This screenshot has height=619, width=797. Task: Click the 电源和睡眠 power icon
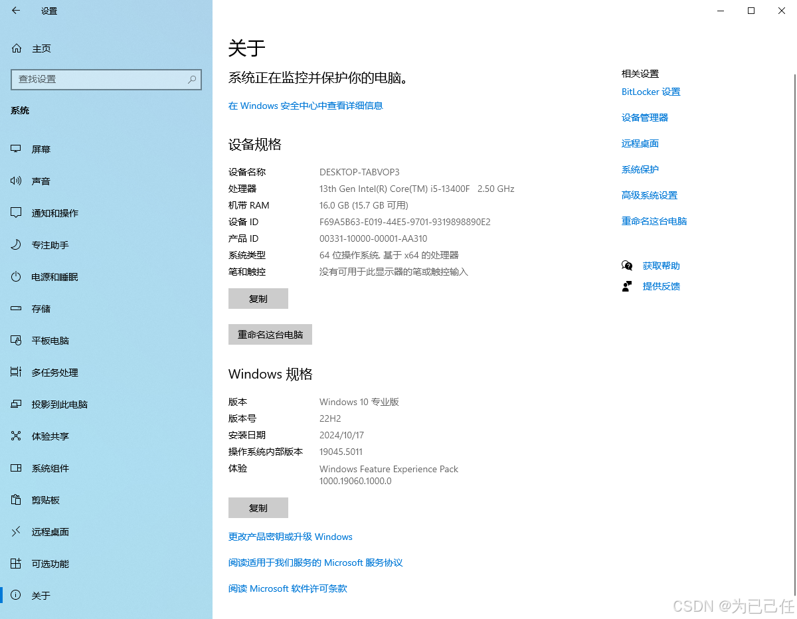17,276
